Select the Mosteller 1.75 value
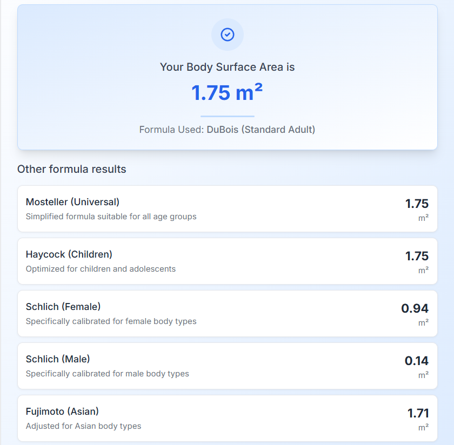This screenshot has height=445, width=454. 417,204
